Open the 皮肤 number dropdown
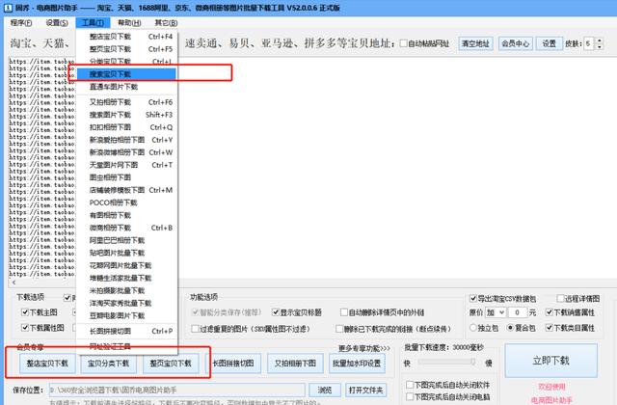 596,43
